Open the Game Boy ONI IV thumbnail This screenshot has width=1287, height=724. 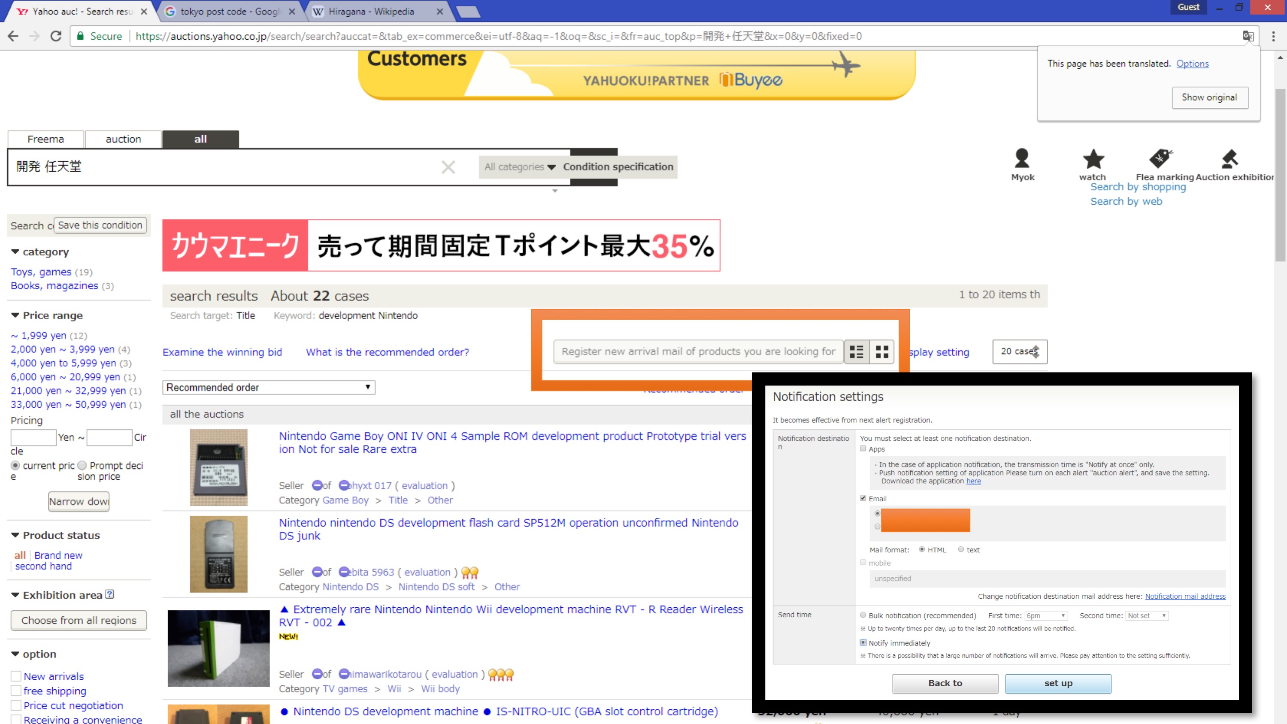point(218,467)
